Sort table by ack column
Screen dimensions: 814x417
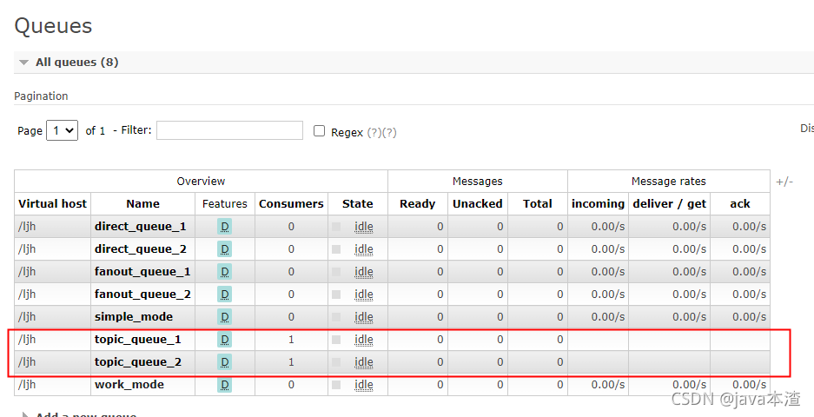740,203
